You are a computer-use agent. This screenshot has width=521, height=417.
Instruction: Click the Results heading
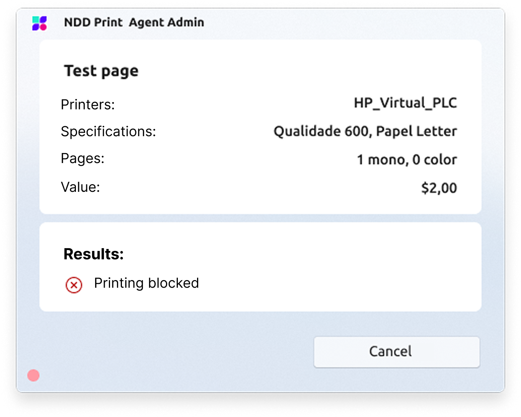click(x=94, y=254)
